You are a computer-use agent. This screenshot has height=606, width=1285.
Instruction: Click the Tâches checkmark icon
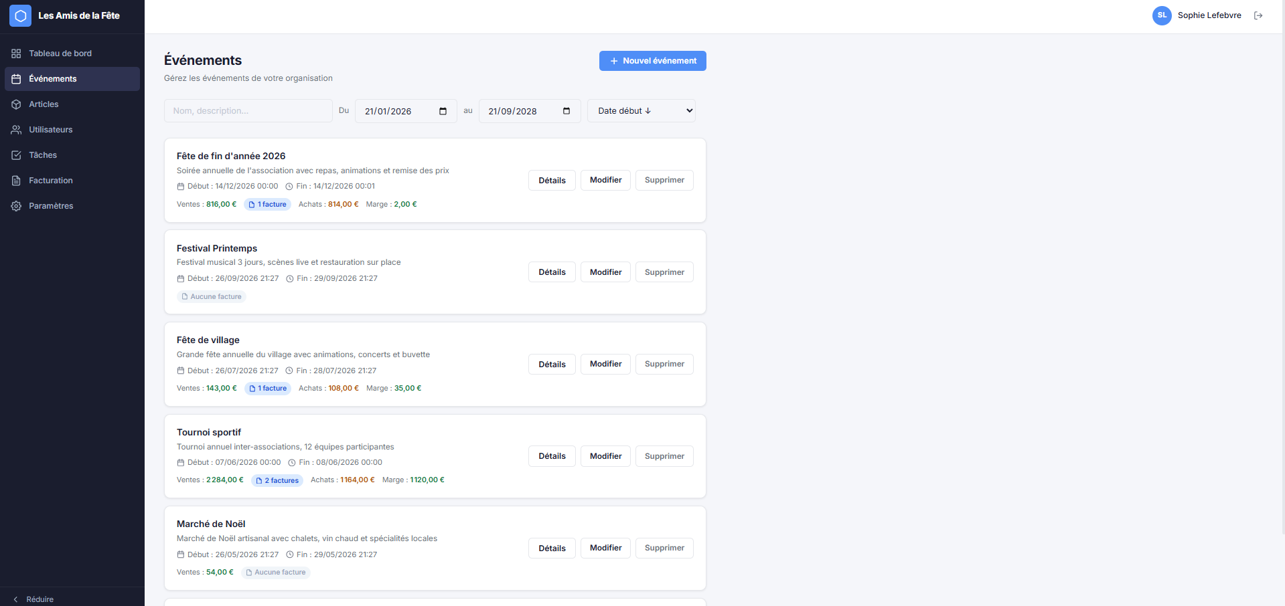pyautogui.click(x=16, y=155)
